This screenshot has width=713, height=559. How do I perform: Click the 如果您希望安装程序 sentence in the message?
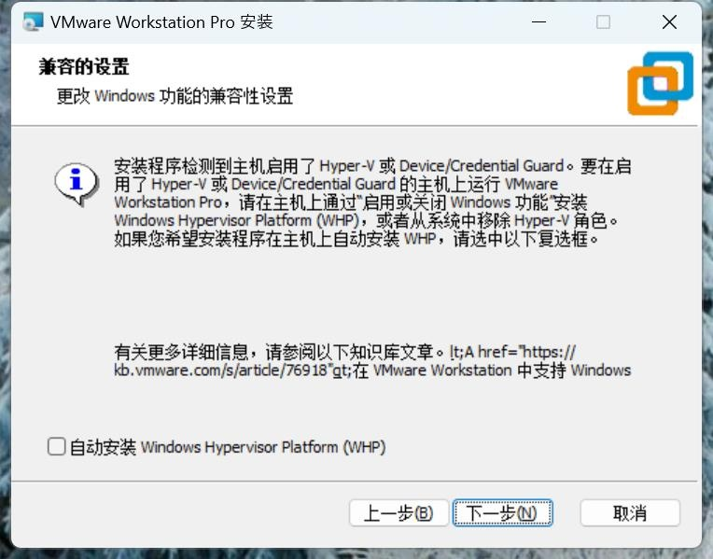[x=355, y=238]
